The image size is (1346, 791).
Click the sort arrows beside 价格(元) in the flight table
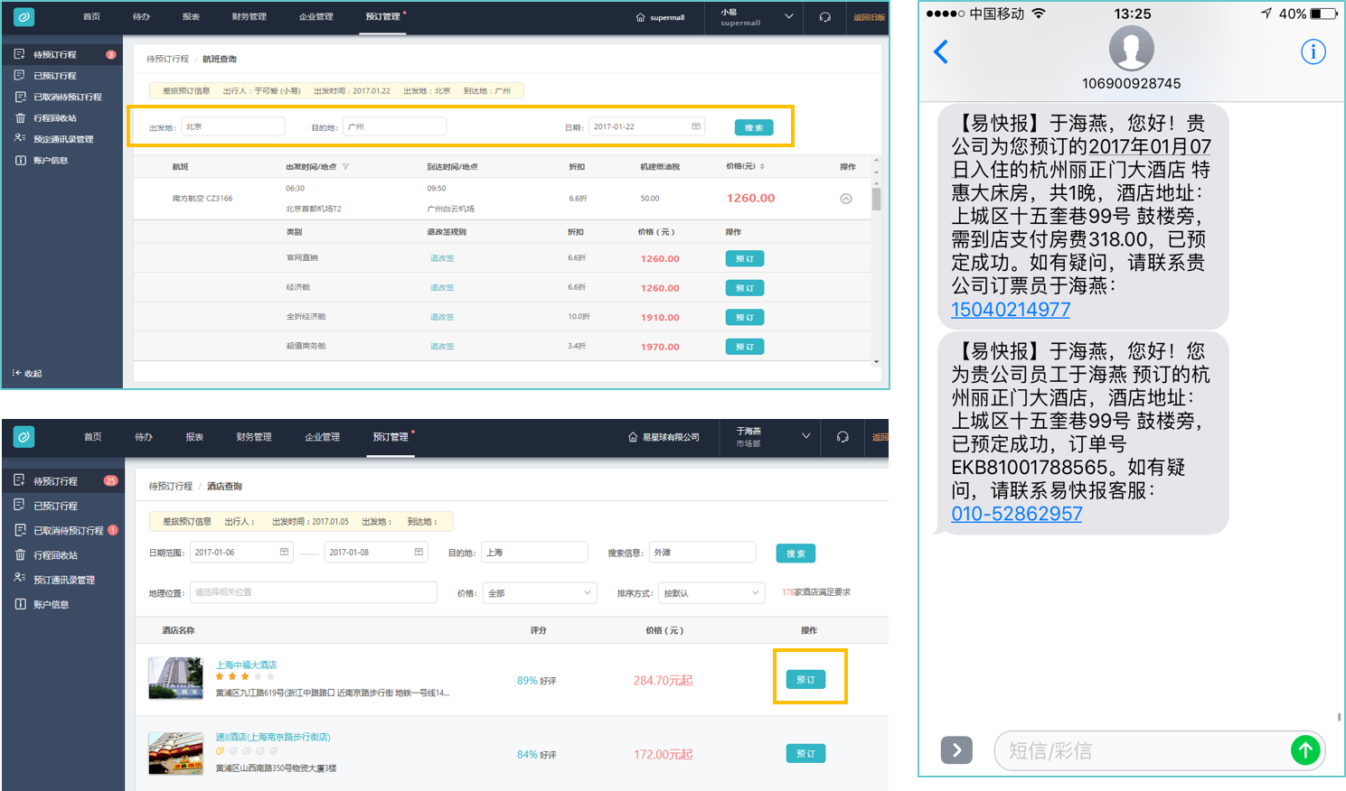click(762, 167)
